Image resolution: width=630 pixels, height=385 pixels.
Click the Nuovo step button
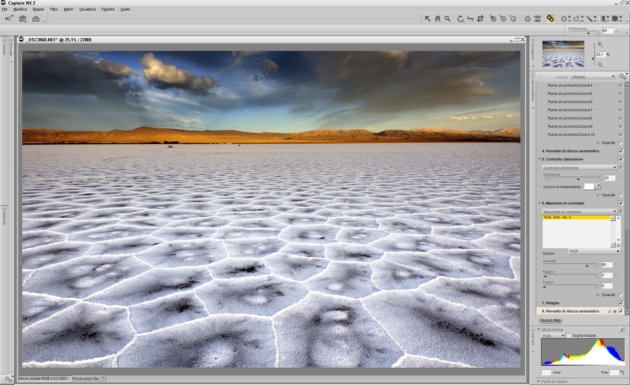tap(550, 320)
